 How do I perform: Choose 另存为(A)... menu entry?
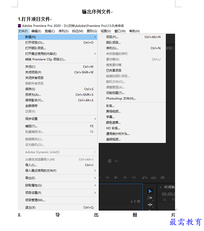[x=58, y=95]
